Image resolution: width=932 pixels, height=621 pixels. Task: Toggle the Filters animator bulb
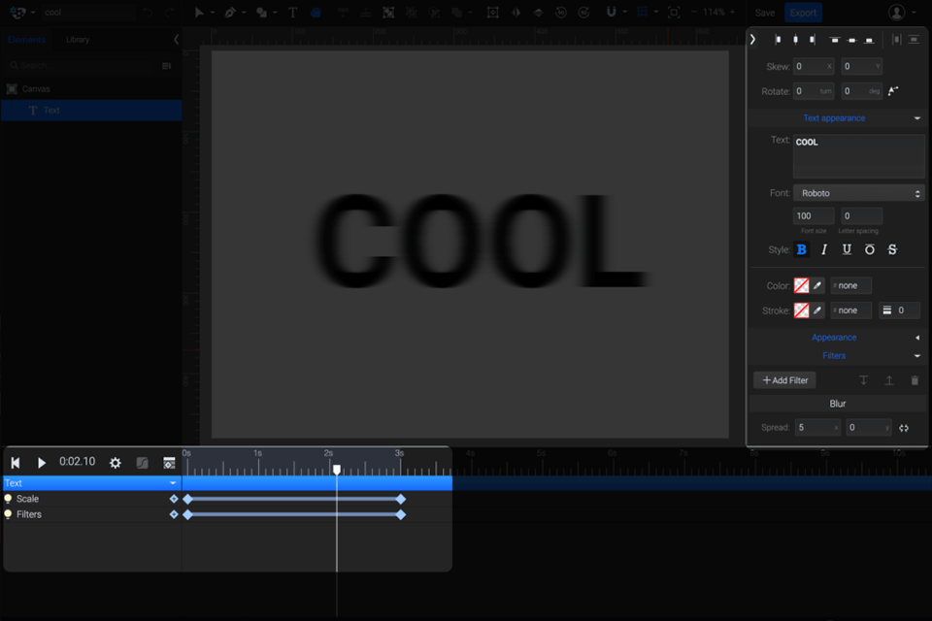click(8, 514)
